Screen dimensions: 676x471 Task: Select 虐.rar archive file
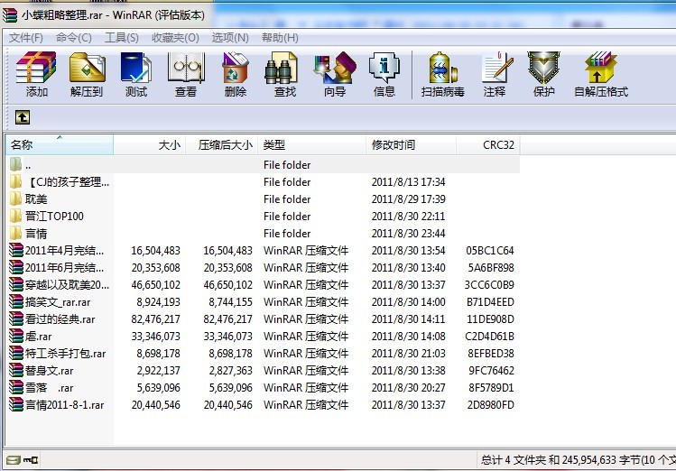coord(31,337)
